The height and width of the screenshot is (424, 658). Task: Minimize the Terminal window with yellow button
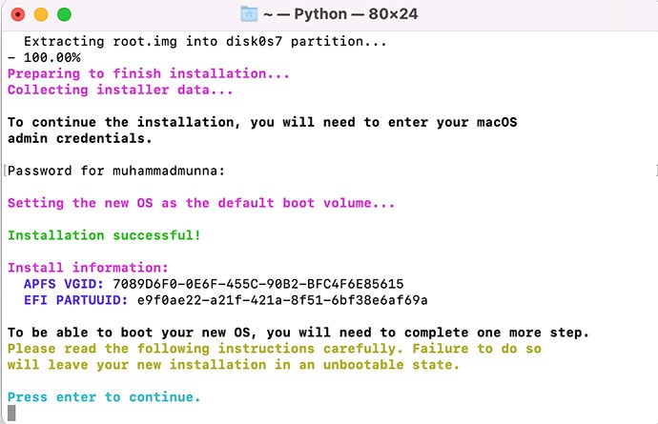click(41, 14)
